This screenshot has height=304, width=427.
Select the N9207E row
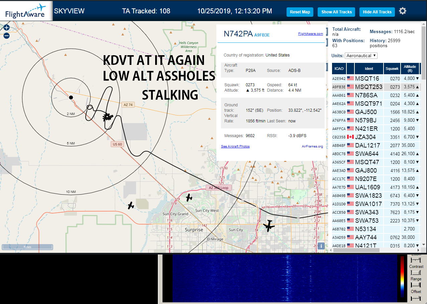click(x=376, y=179)
